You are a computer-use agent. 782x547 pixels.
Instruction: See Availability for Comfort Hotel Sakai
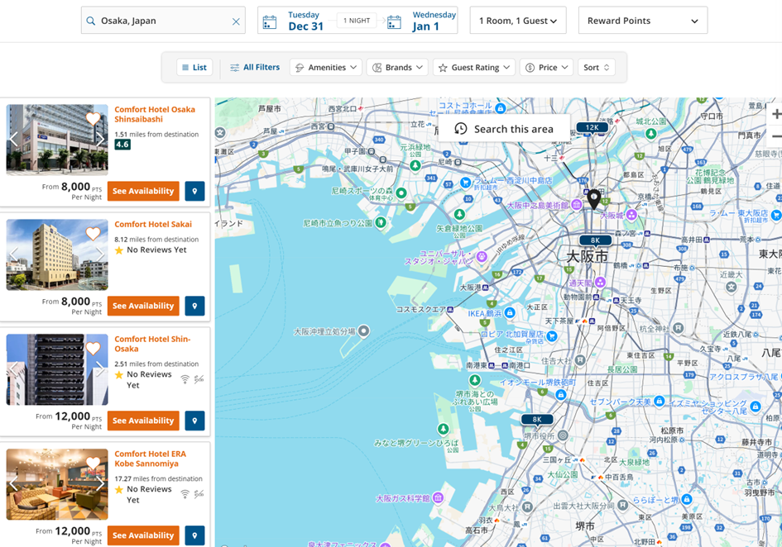click(x=143, y=306)
